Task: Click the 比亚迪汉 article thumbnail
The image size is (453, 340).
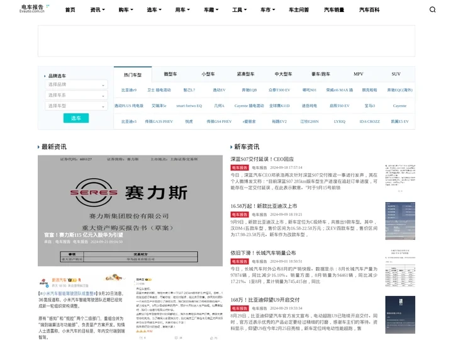Action: click(400, 221)
